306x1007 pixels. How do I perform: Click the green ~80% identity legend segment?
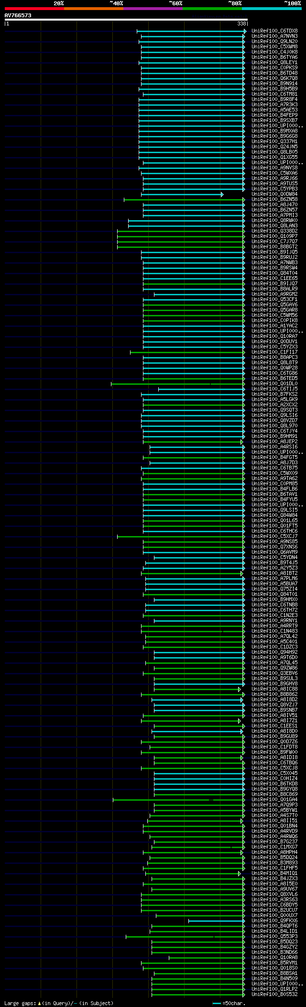pyautogui.click(x=212, y=9)
